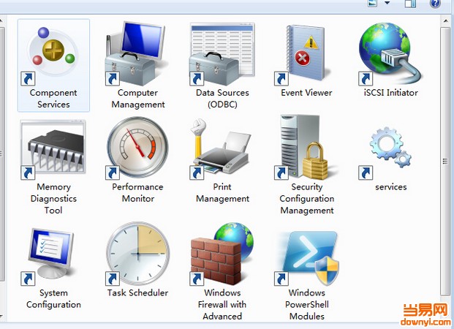Open the Performance Monitor gauge icon
The image size is (454, 329).
tap(137, 148)
